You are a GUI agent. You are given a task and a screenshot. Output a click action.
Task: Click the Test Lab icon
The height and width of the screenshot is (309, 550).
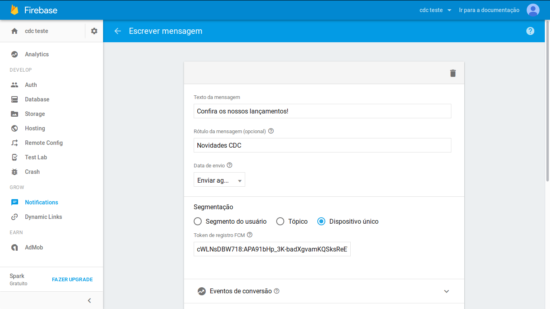(14, 157)
